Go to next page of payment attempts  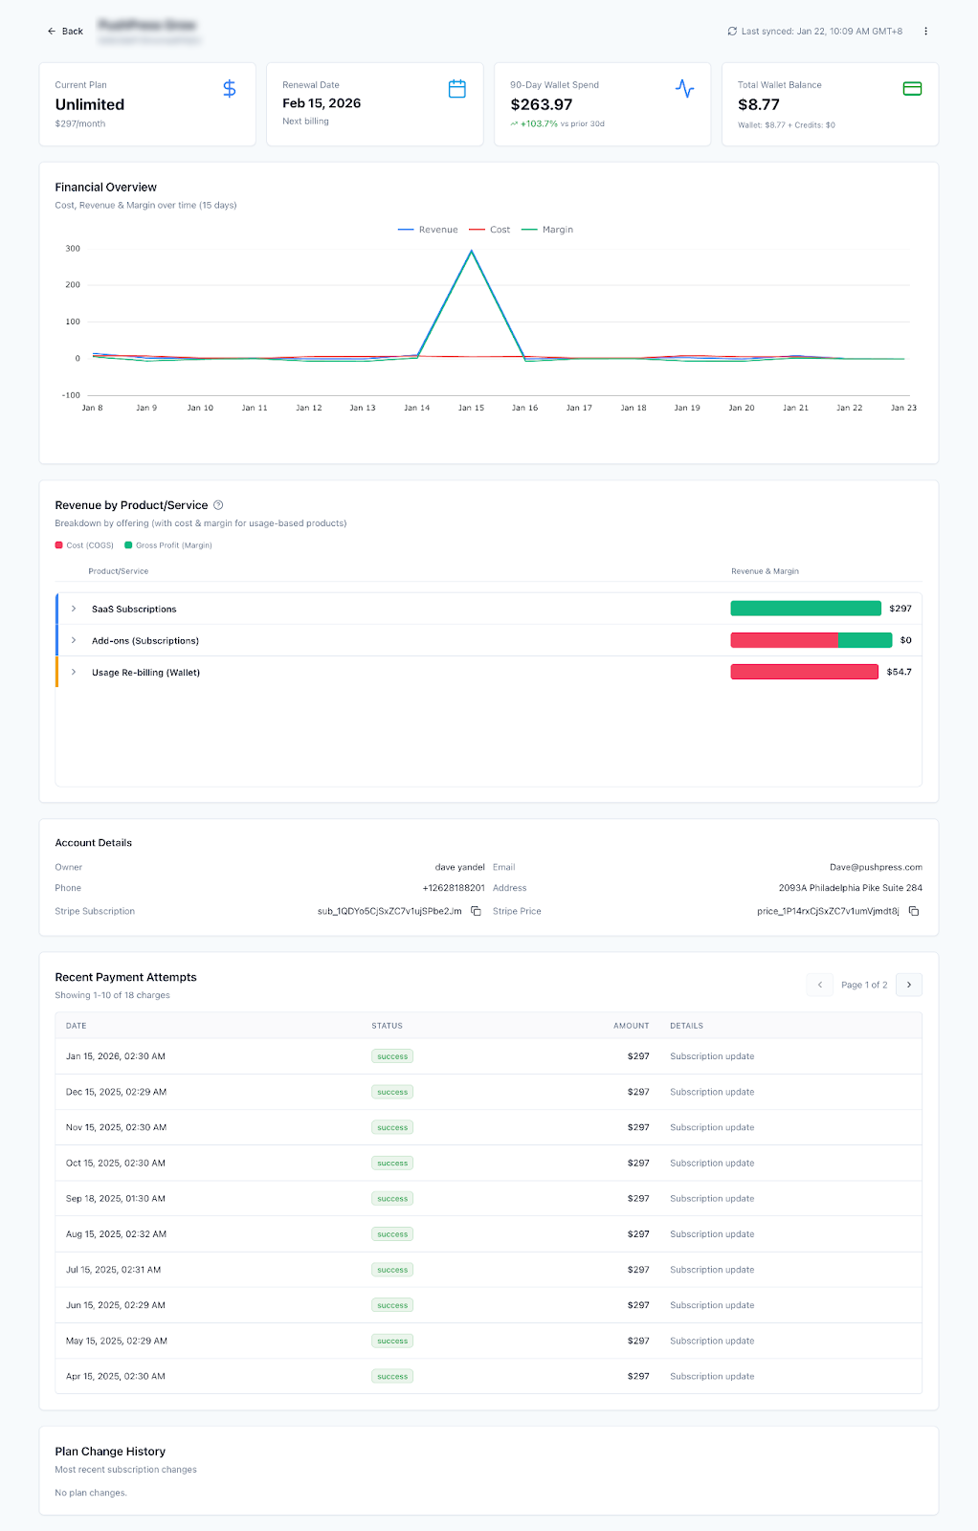pyautogui.click(x=909, y=985)
